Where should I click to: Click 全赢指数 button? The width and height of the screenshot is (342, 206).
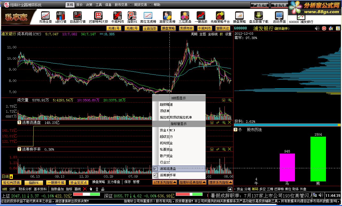(x=150, y=28)
